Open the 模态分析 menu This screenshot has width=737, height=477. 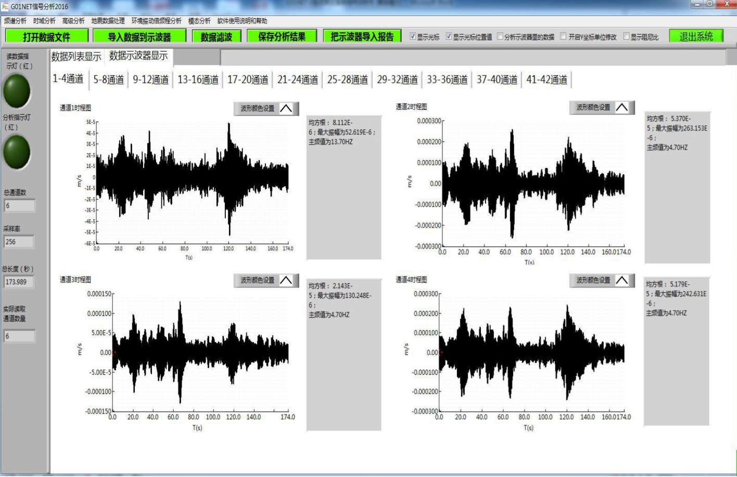click(x=199, y=21)
